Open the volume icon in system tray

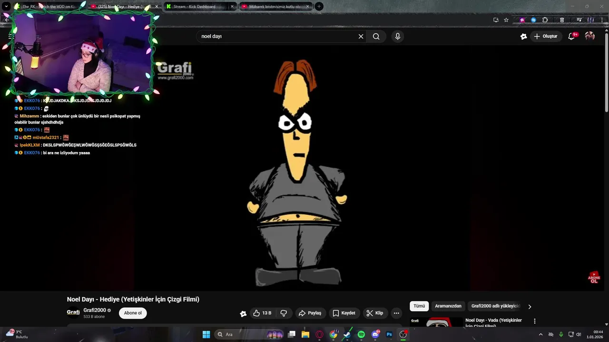click(x=579, y=334)
